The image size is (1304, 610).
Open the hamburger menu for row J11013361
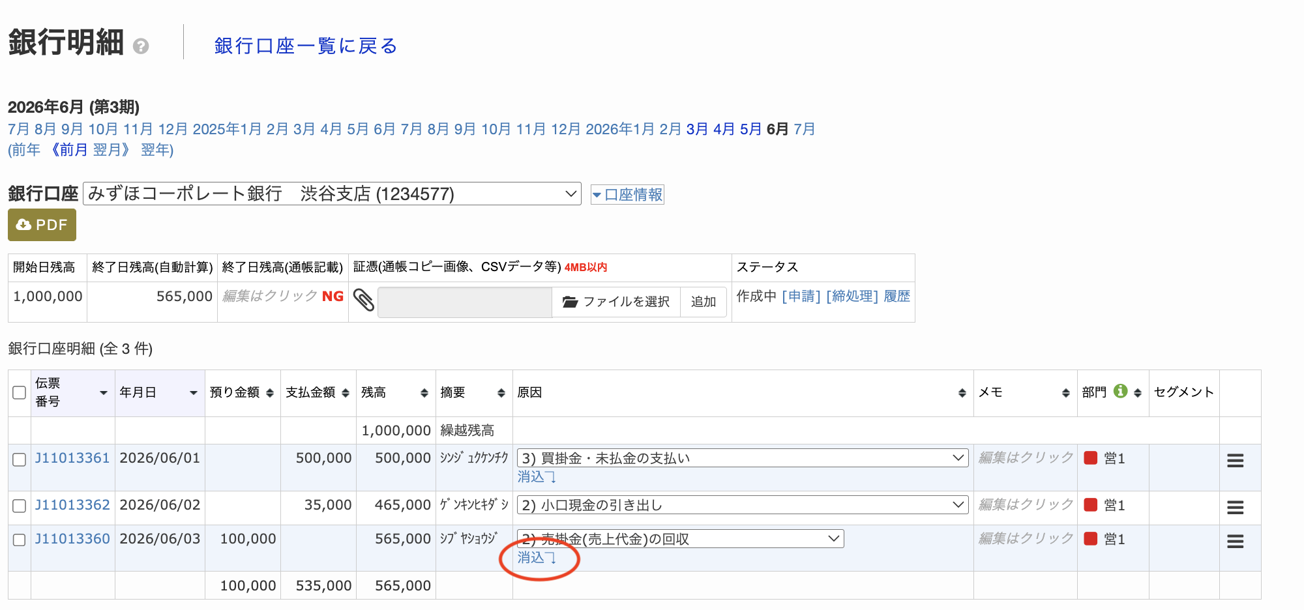(x=1235, y=461)
